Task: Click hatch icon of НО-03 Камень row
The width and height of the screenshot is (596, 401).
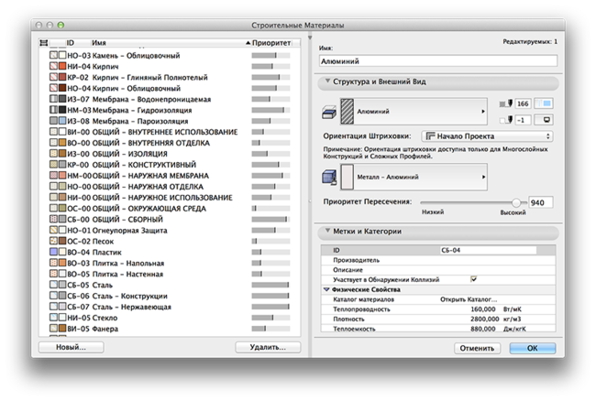Action: (53, 55)
